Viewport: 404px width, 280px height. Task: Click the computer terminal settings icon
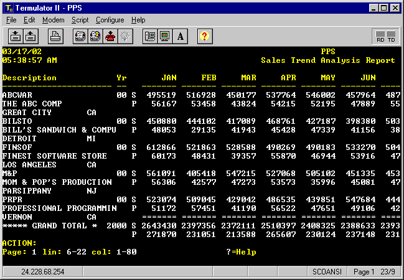click(150, 36)
